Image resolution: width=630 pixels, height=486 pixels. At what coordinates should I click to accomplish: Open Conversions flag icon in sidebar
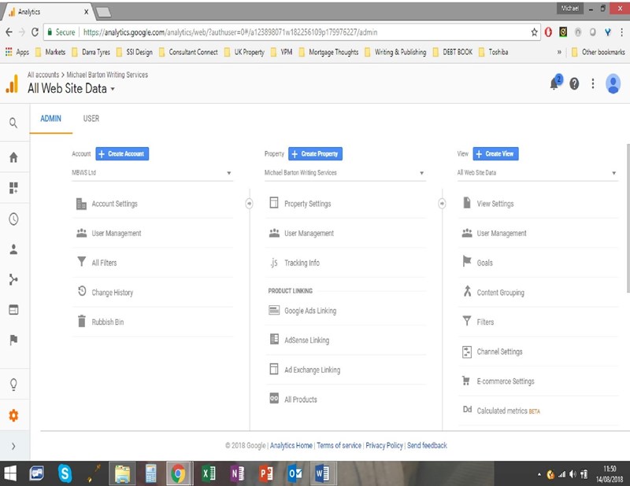(x=13, y=340)
